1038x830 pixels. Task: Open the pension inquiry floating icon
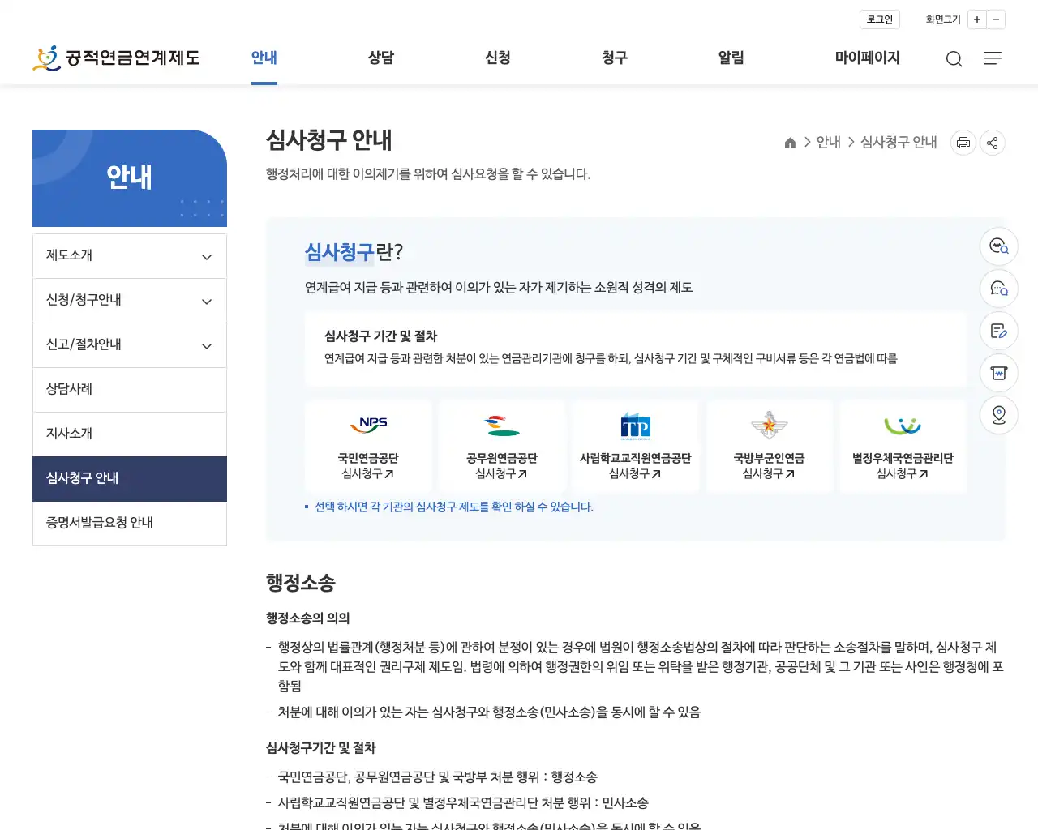click(998, 246)
